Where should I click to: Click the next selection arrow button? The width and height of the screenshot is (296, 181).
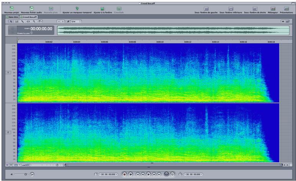pyautogui.click(x=63, y=21)
